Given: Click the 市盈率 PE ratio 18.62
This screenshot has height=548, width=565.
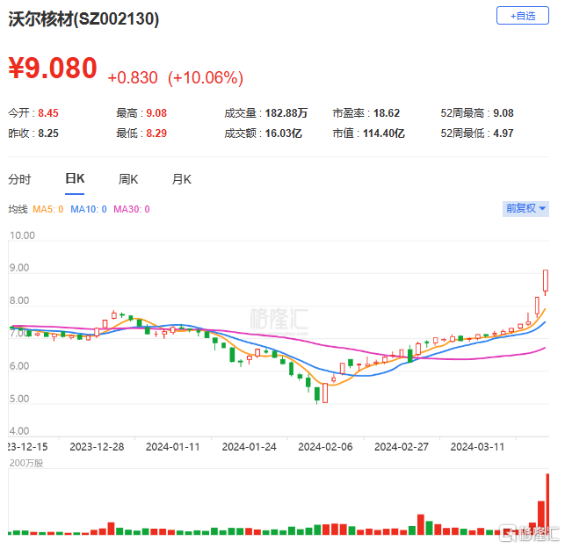Looking at the screenshot, I should [387, 113].
